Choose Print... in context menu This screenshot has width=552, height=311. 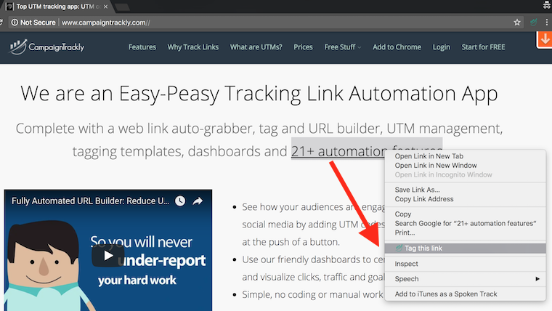tap(465, 233)
